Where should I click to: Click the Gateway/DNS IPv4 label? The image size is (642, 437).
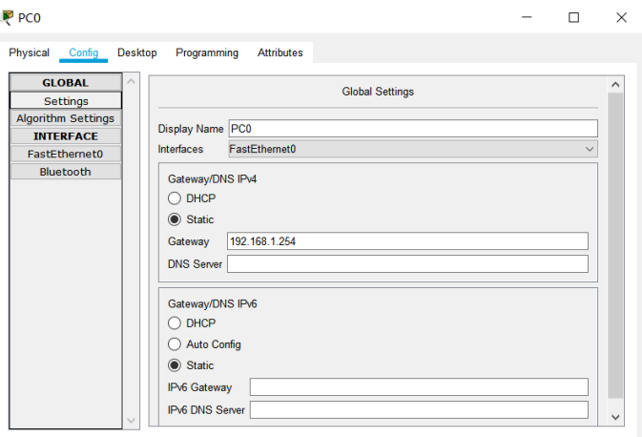tap(212, 179)
